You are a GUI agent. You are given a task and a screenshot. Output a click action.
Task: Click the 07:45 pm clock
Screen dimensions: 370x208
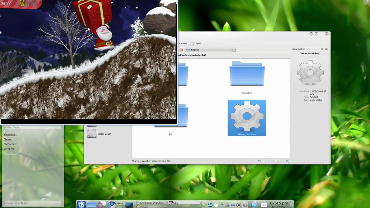pyautogui.click(x=279, y=203)
